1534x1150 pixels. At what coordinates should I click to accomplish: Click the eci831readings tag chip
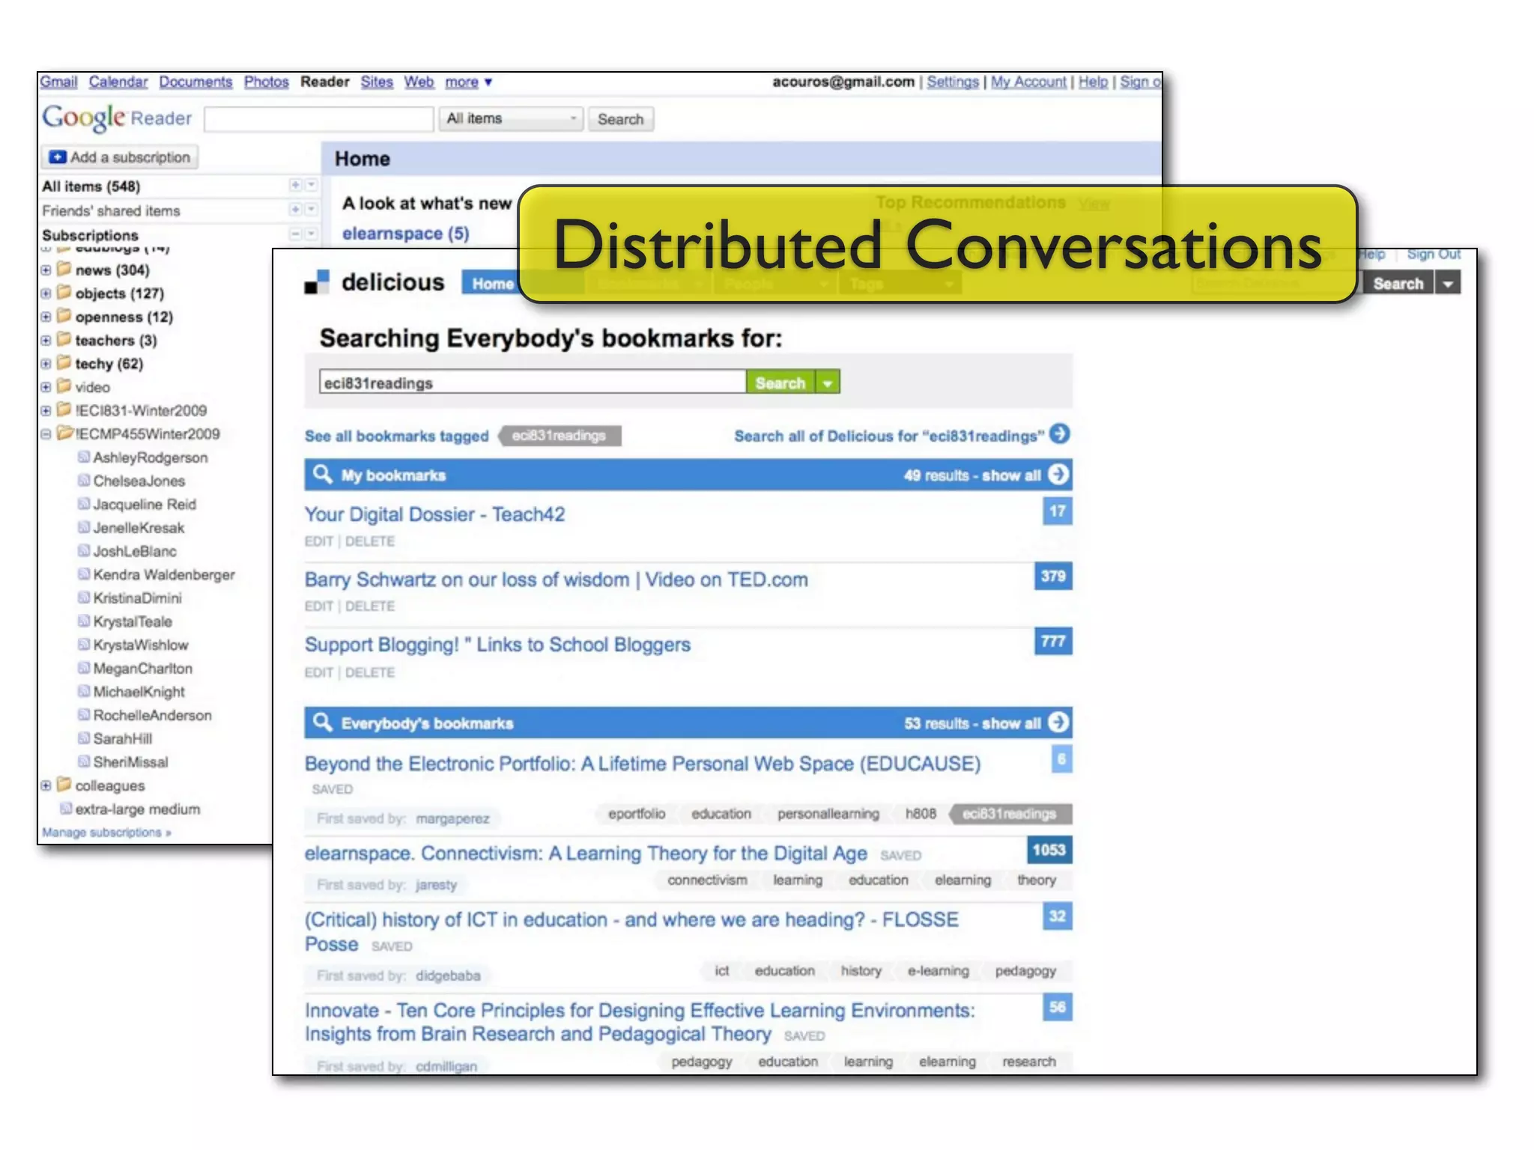560,436
